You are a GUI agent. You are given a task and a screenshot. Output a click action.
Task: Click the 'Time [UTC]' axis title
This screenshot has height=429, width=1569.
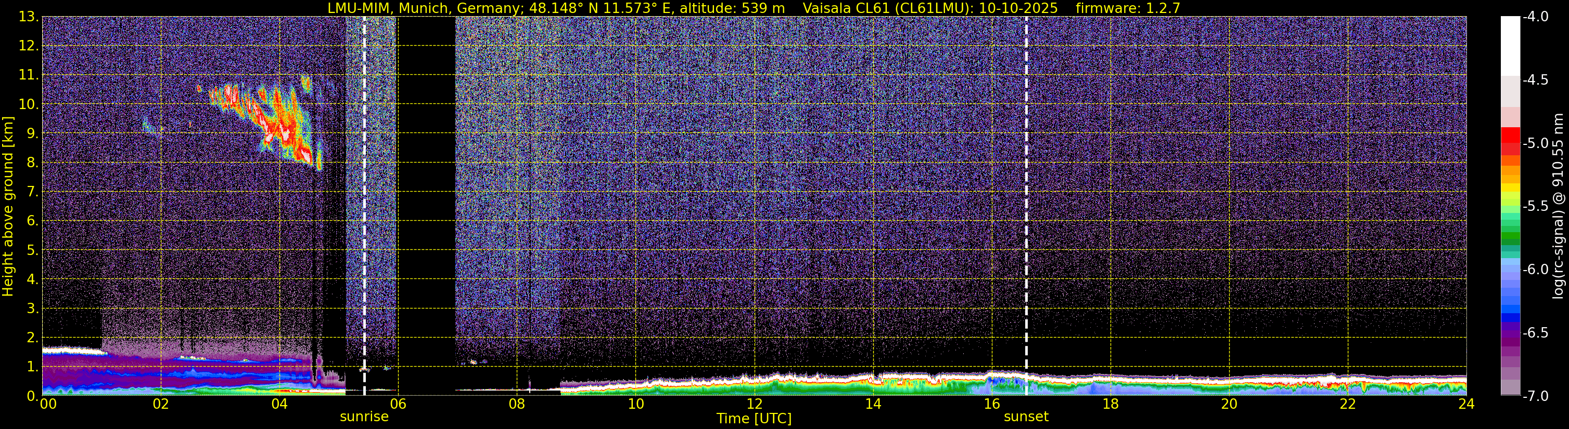[x=754, y=419]
